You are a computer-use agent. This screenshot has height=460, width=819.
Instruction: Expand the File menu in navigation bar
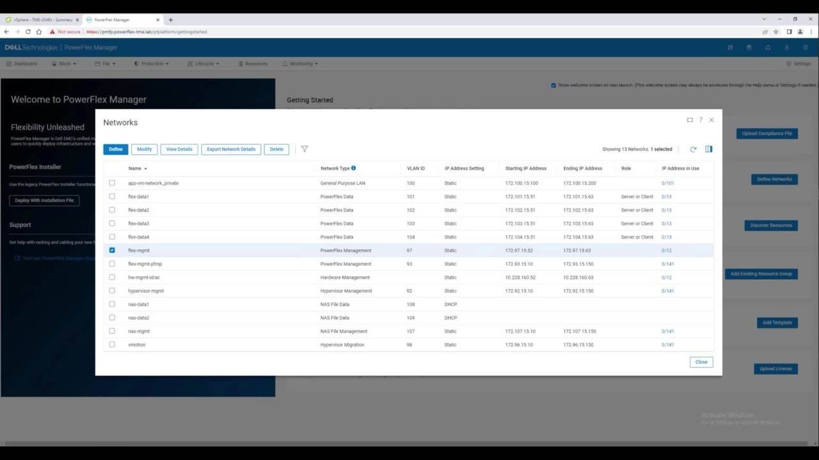pyautogui.click(x=106, y=64)
